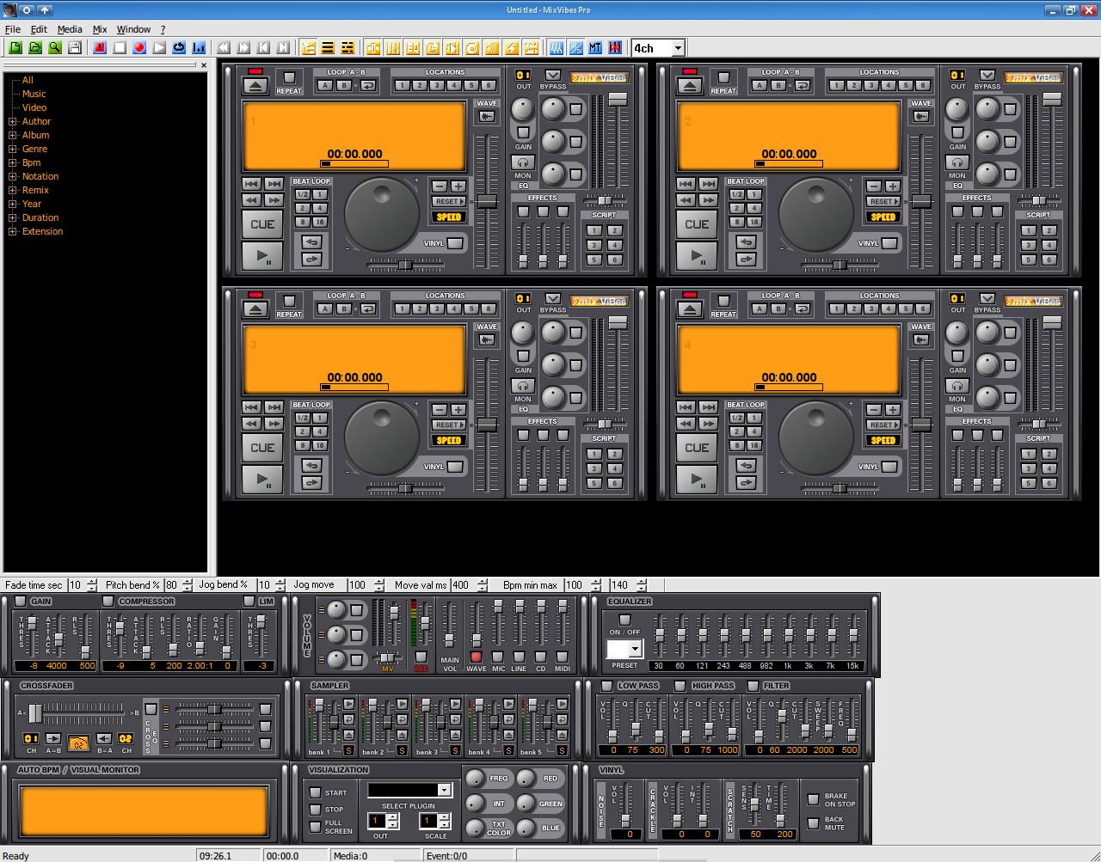Enable the LOW PASS filter checkbox

coord(607,685)
